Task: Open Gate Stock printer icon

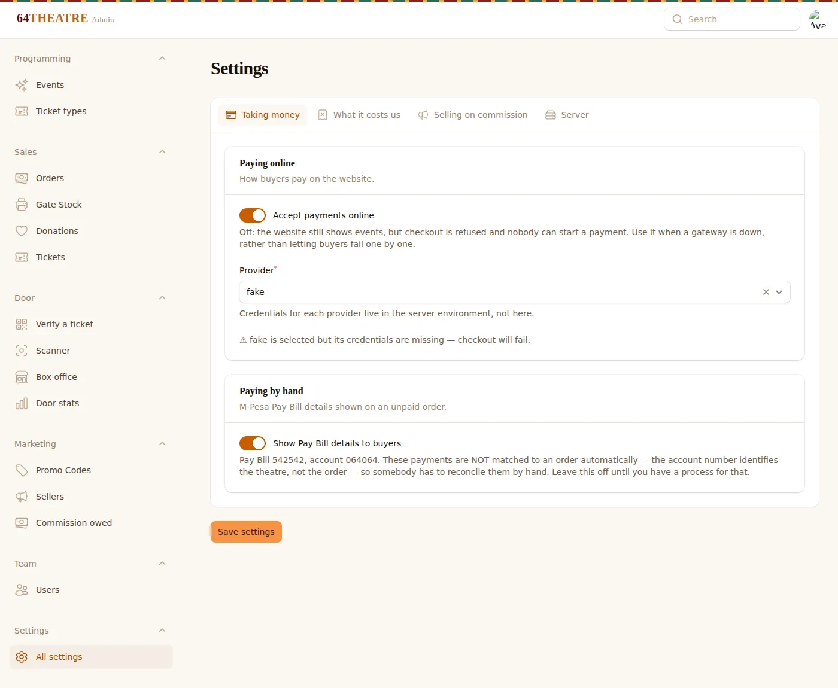Action: tap(22, 205)
